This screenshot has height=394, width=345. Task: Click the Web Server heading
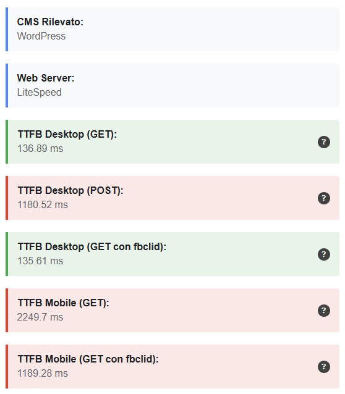click(46, 78)
